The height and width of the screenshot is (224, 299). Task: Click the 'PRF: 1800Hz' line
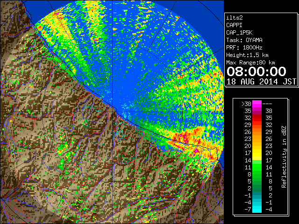[244, 48]
